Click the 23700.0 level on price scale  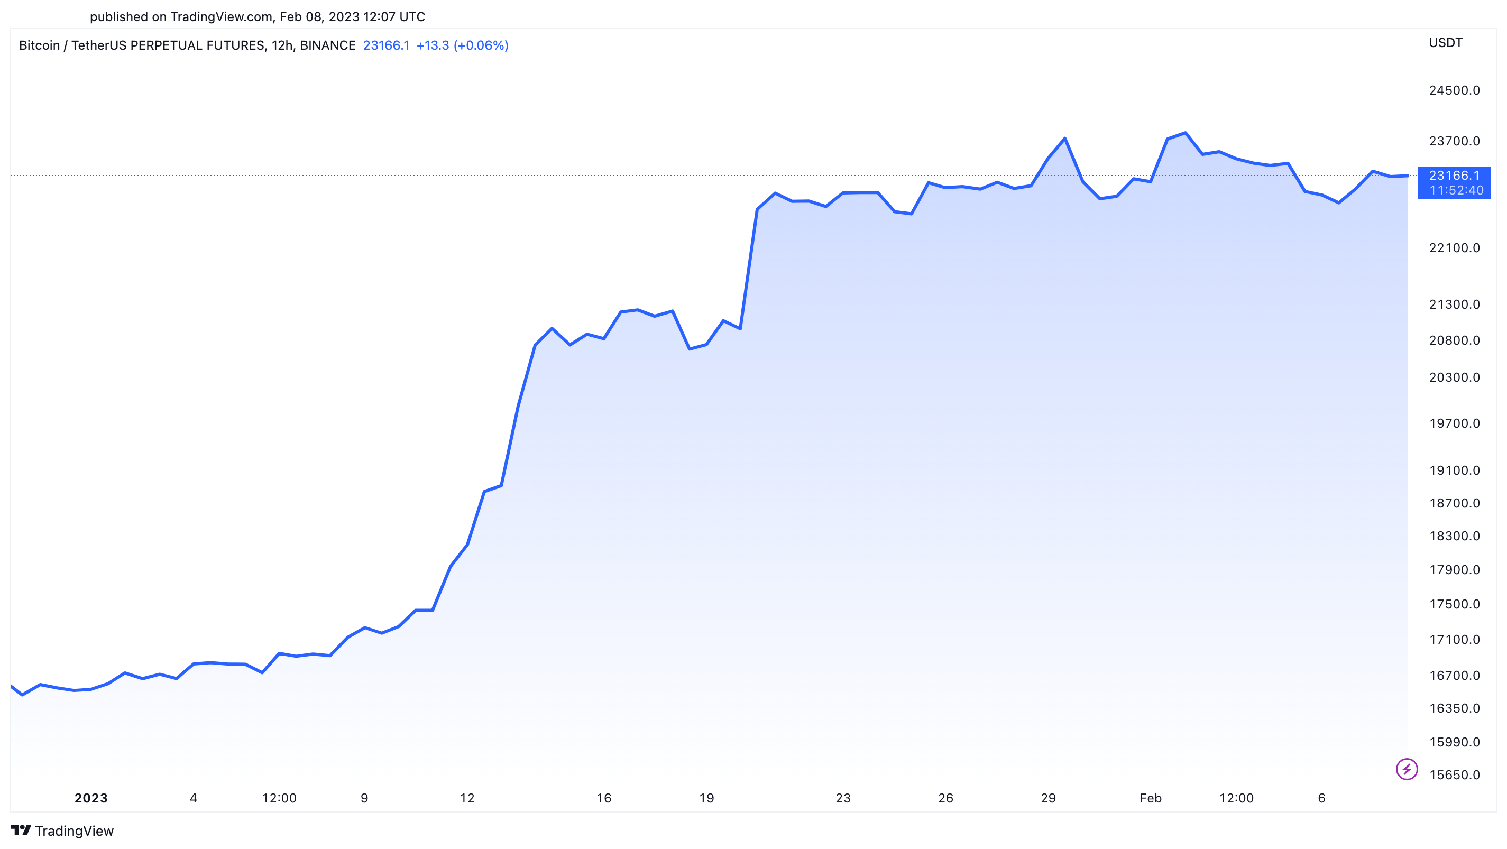(1456, 141)
